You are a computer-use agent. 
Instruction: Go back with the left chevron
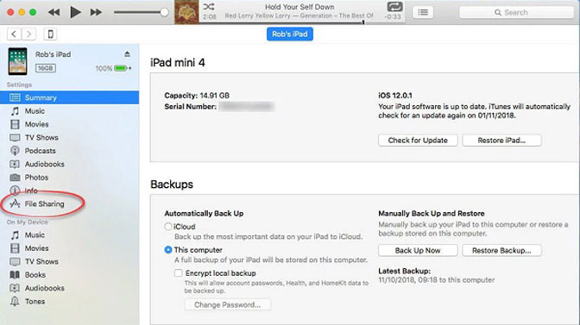pos(14,34)
